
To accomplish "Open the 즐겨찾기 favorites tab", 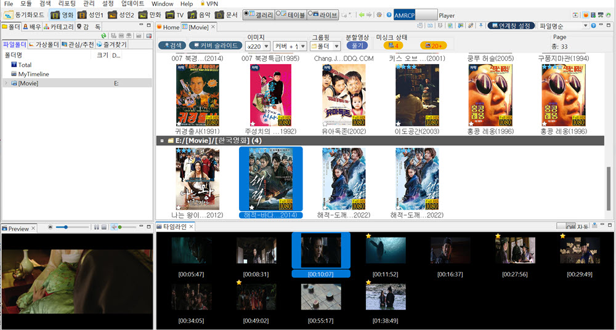I will 111,44.
